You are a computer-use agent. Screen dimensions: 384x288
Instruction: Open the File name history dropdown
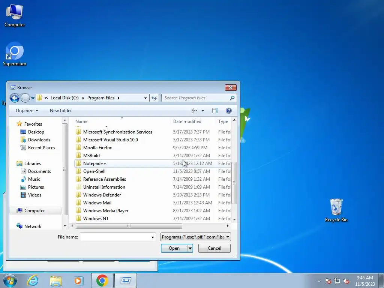pos(153,237)
